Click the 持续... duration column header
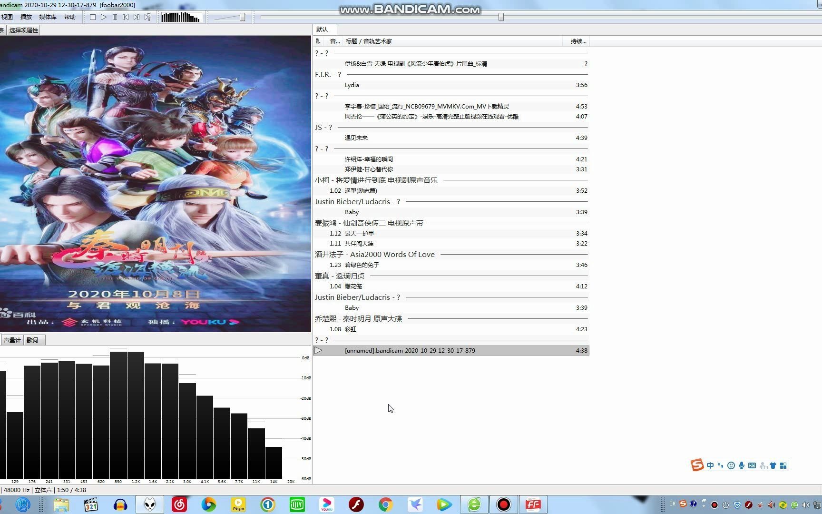Image resolution: width=822 pixels, height=514 pixels. point(576,41)
